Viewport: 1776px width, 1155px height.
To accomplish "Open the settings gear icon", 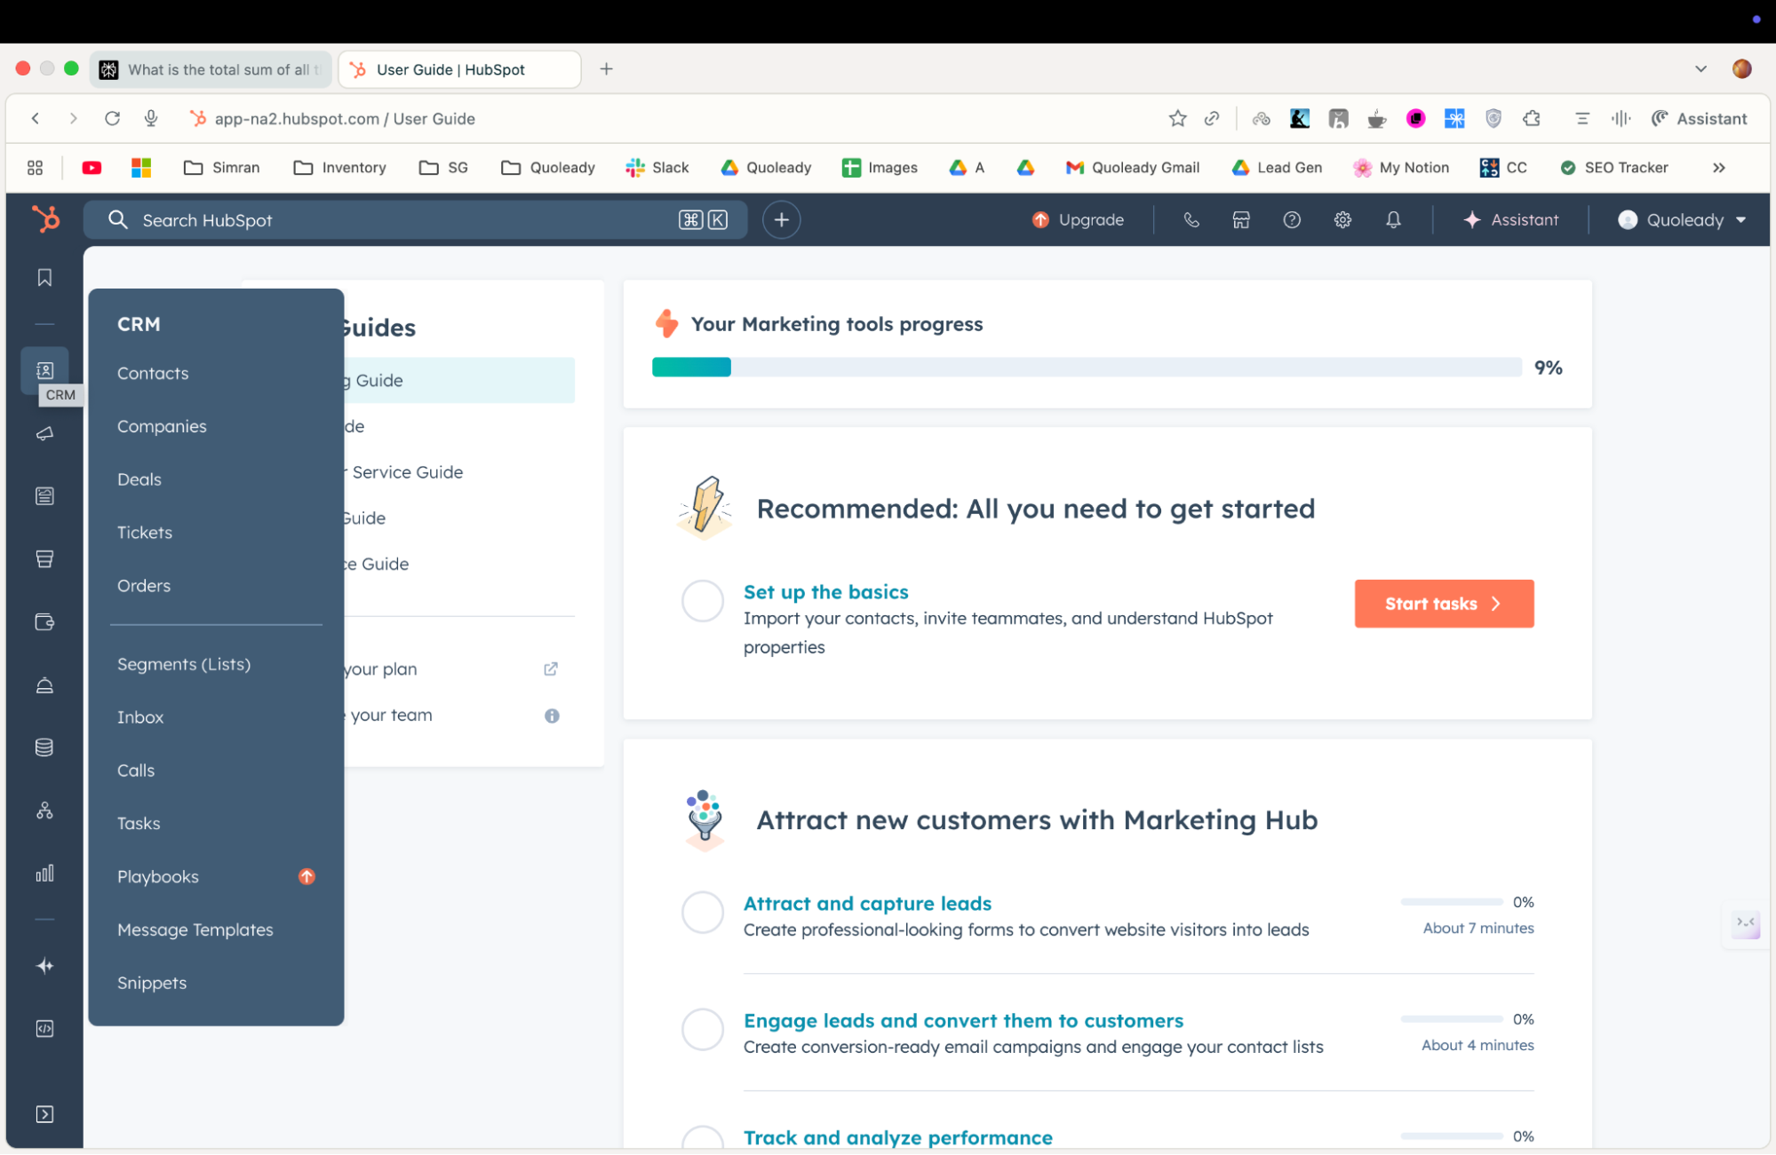I will (x=1342, y=219).
